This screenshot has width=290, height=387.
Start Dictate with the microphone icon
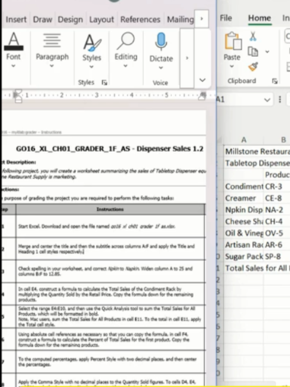coord(161,42)
